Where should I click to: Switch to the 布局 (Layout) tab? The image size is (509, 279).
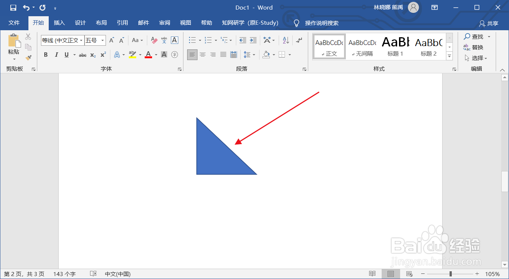click(x=101, y=23)
